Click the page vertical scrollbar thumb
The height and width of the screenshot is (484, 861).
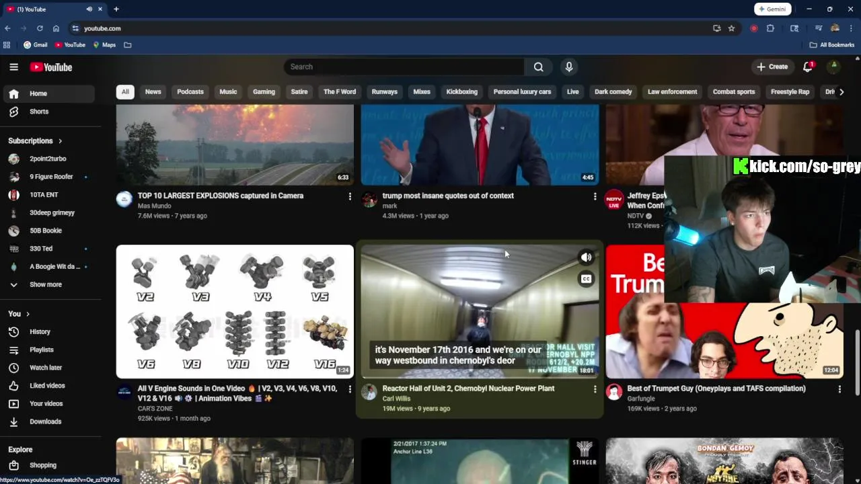pos(857,363)
